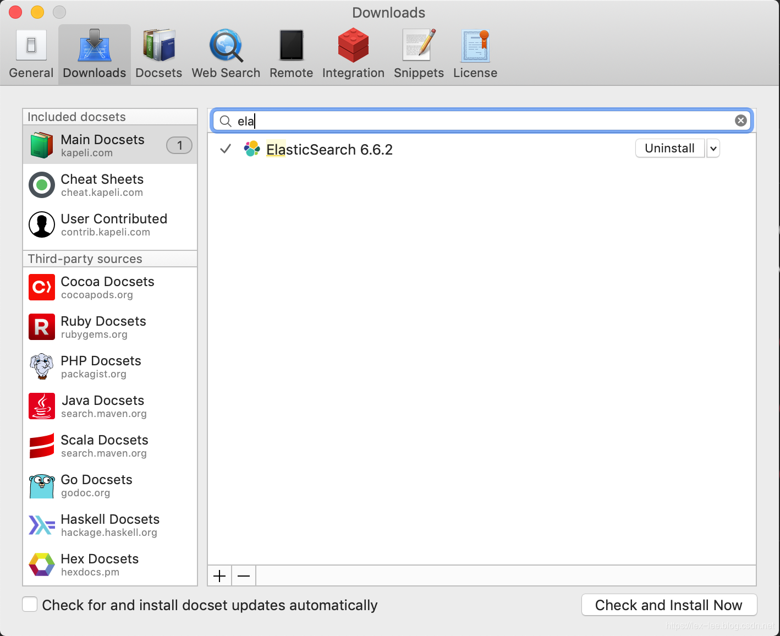This screenshot has width=780, height=636.
Task: Switch to the Docsets tab label
Action: (x=159, y=73)
